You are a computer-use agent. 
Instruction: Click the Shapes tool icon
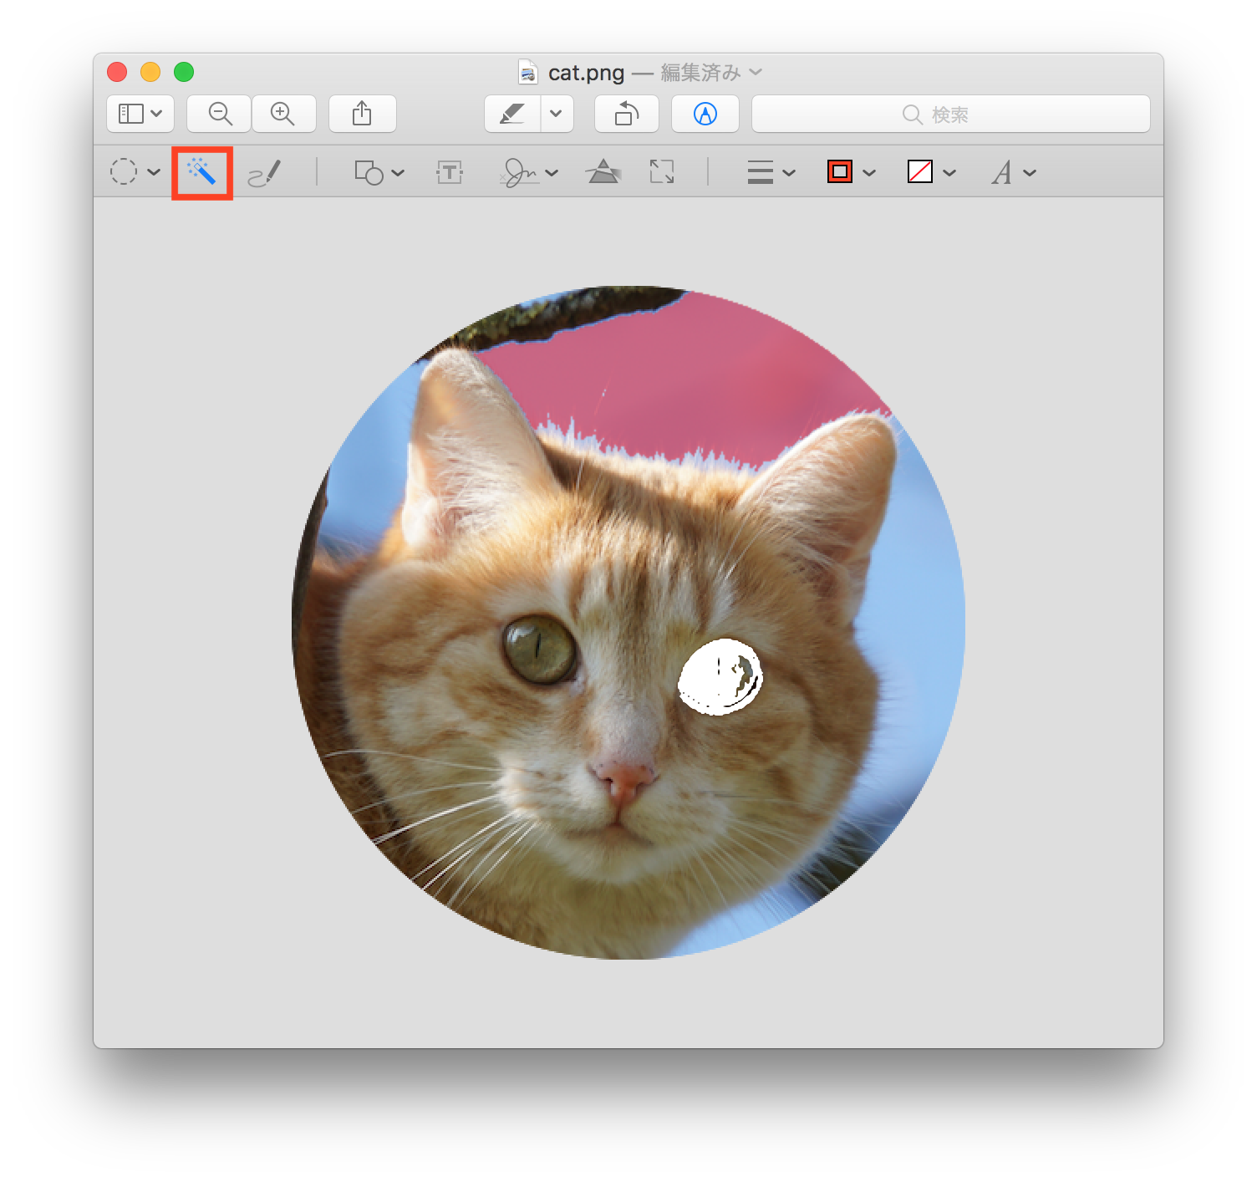[369, 173]
